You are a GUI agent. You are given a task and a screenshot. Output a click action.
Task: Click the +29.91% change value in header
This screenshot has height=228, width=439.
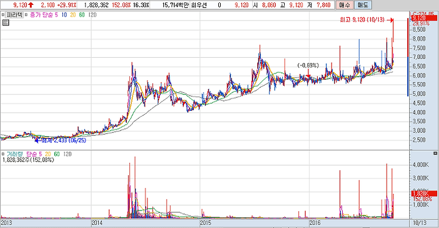66,5
